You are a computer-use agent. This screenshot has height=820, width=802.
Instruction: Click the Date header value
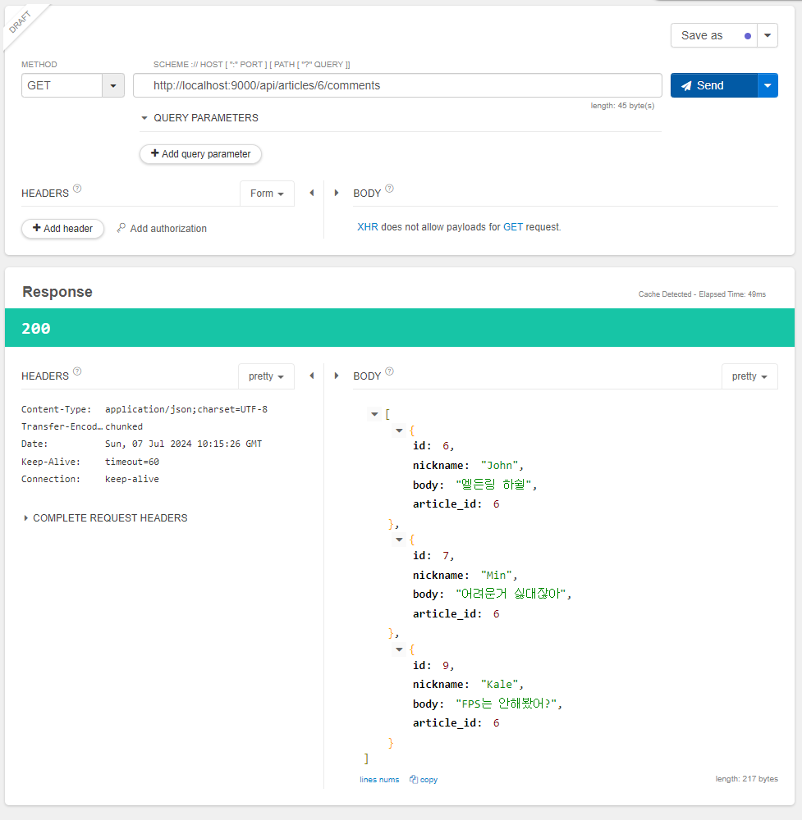(x=183, y=444)
